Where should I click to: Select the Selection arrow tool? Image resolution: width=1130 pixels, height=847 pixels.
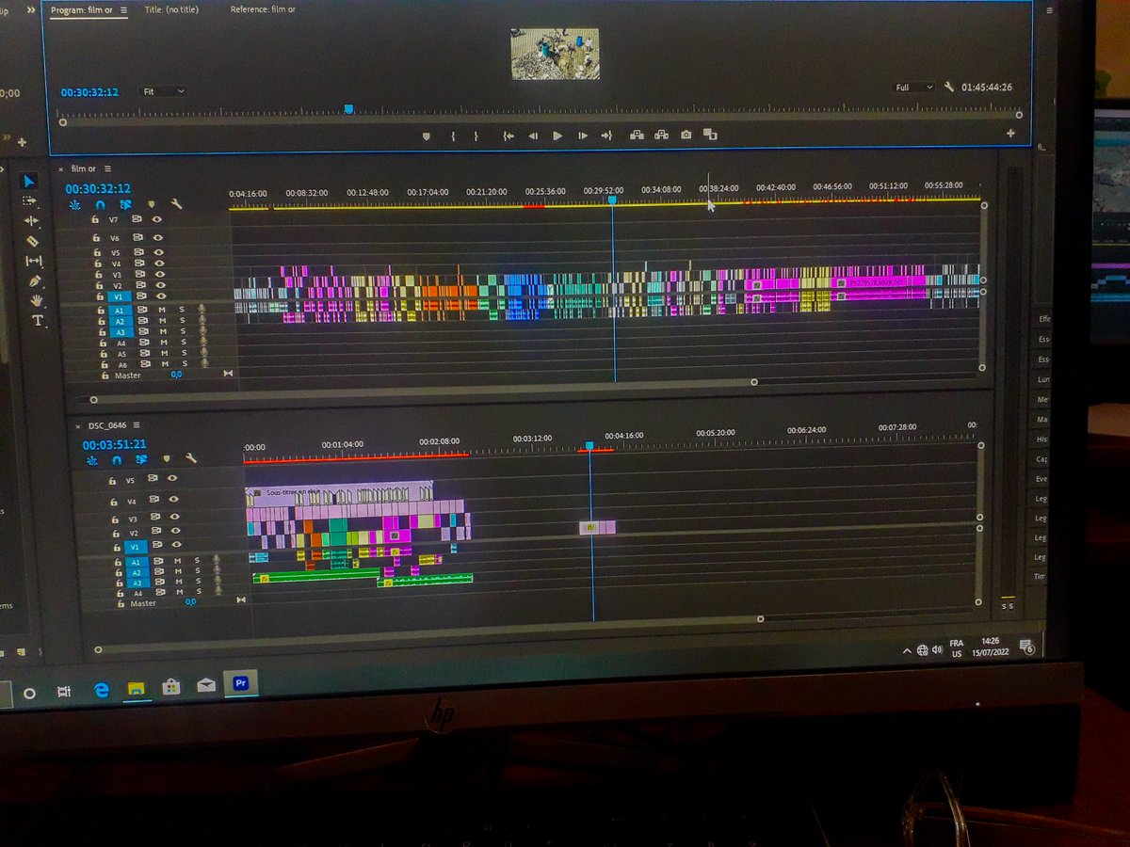click(29, 182)
